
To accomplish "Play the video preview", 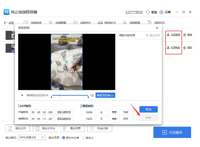I will pos(22,95).
